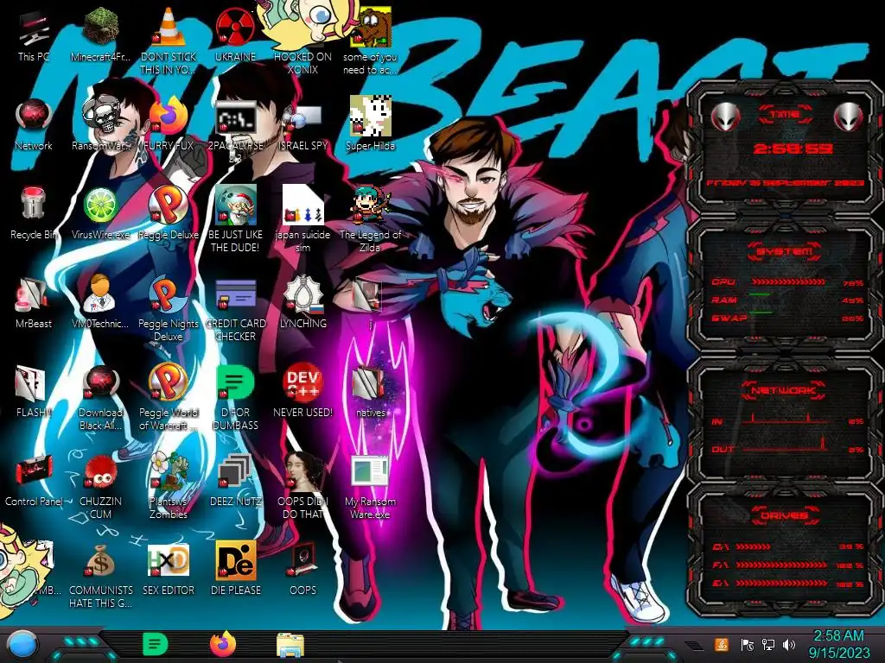
Task: Launch Firefox from the taskbar
Action: tap(222, 644)
